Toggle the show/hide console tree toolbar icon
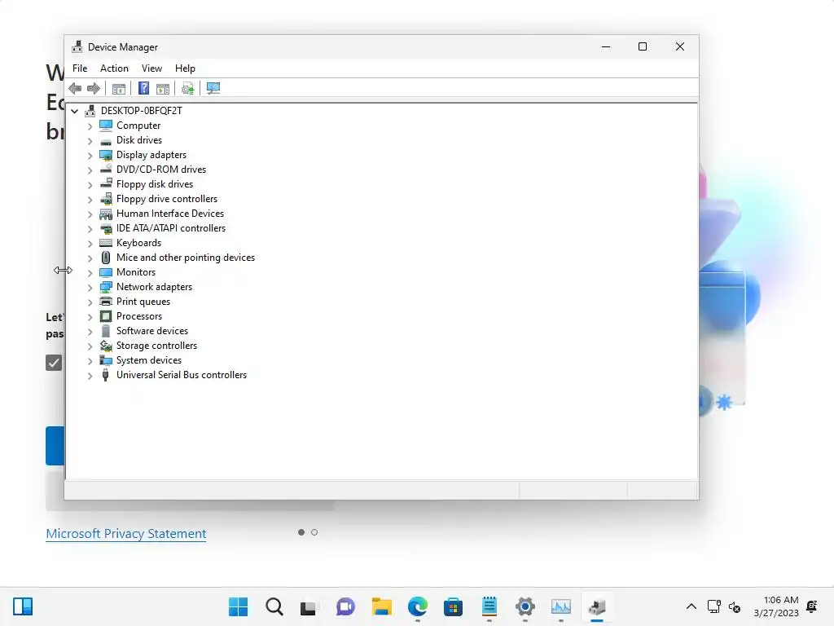Screen dimensions: 834x626 [x=119, y=88]
